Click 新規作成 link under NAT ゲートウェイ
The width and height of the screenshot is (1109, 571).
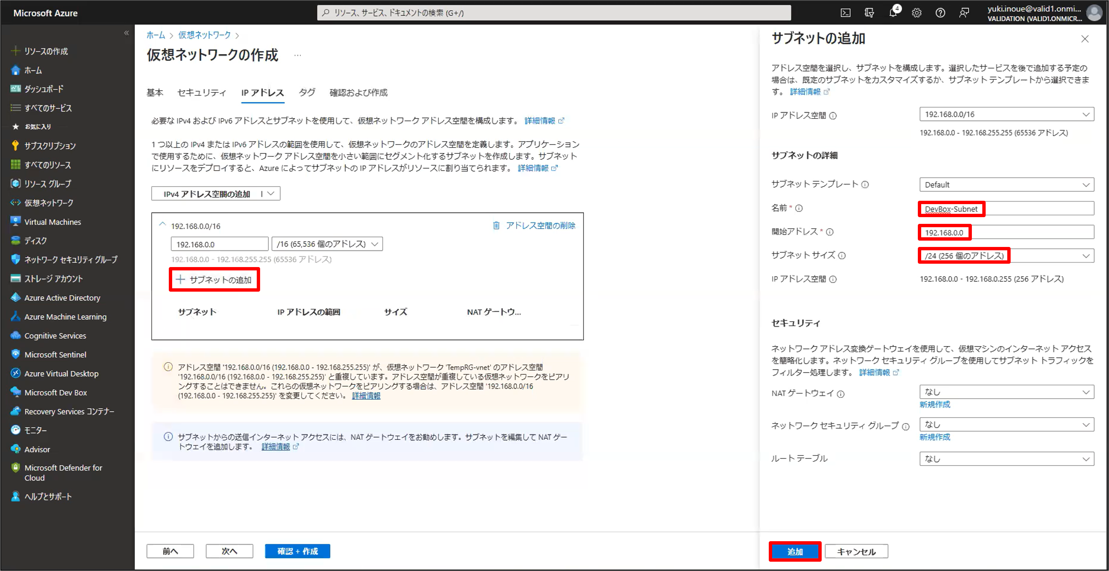click(935, 404)
